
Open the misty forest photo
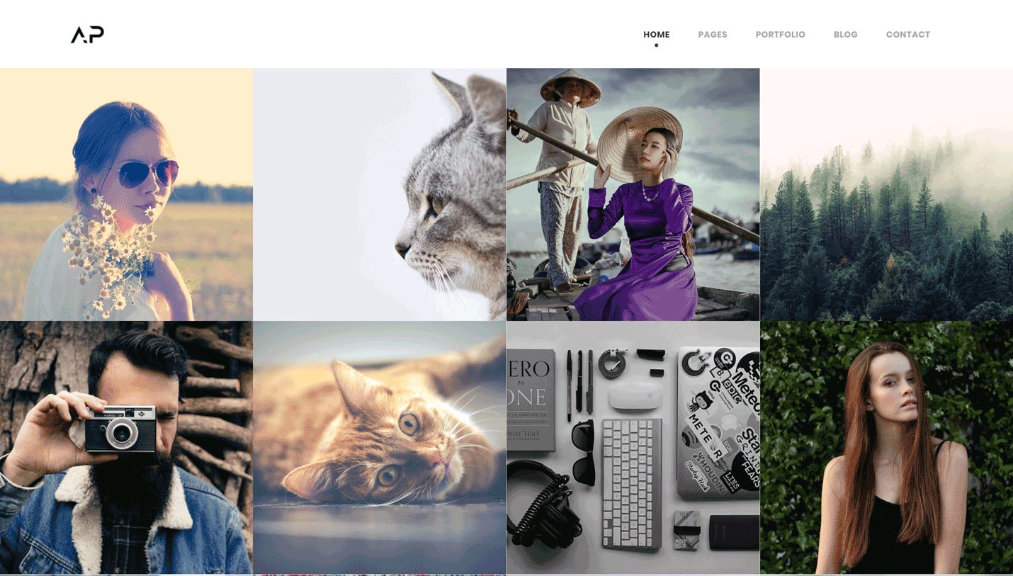click(886, 194)
